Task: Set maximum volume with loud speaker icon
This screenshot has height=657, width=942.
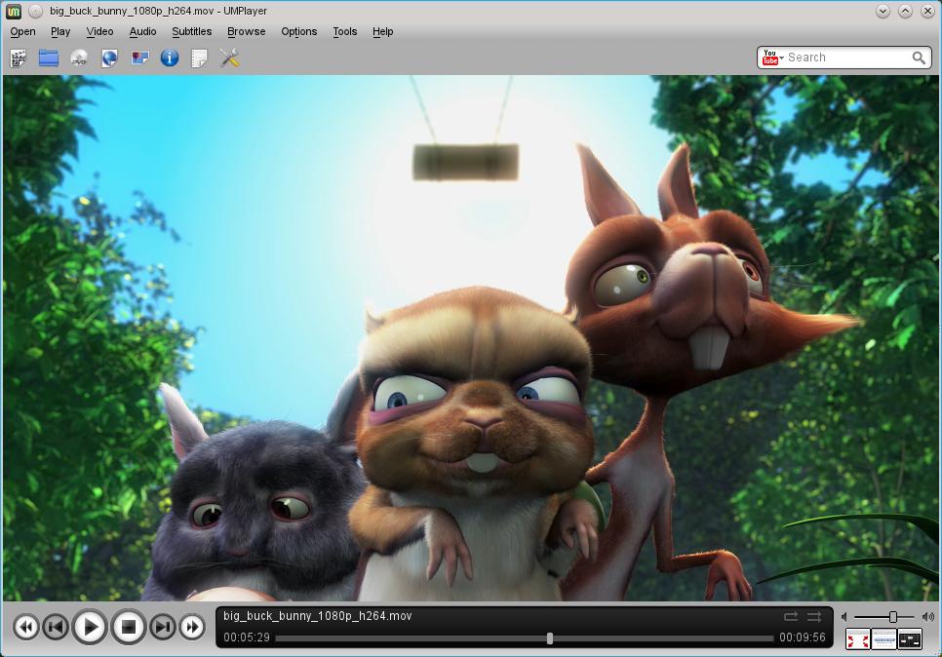Action: pyautogui.click(x=928, y=617)
